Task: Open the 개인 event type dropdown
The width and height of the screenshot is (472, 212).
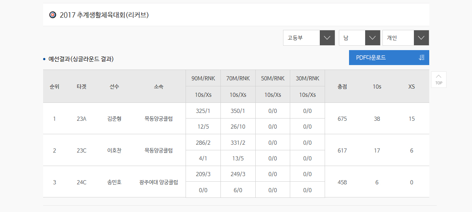Action: 405,38
